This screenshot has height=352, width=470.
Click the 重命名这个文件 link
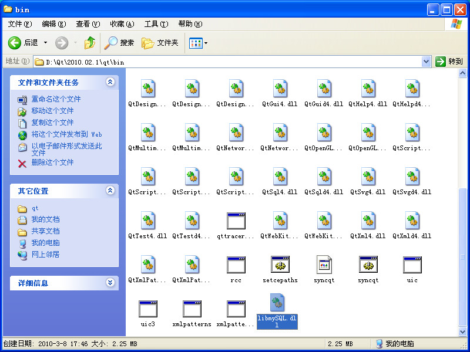pos(56,99)
